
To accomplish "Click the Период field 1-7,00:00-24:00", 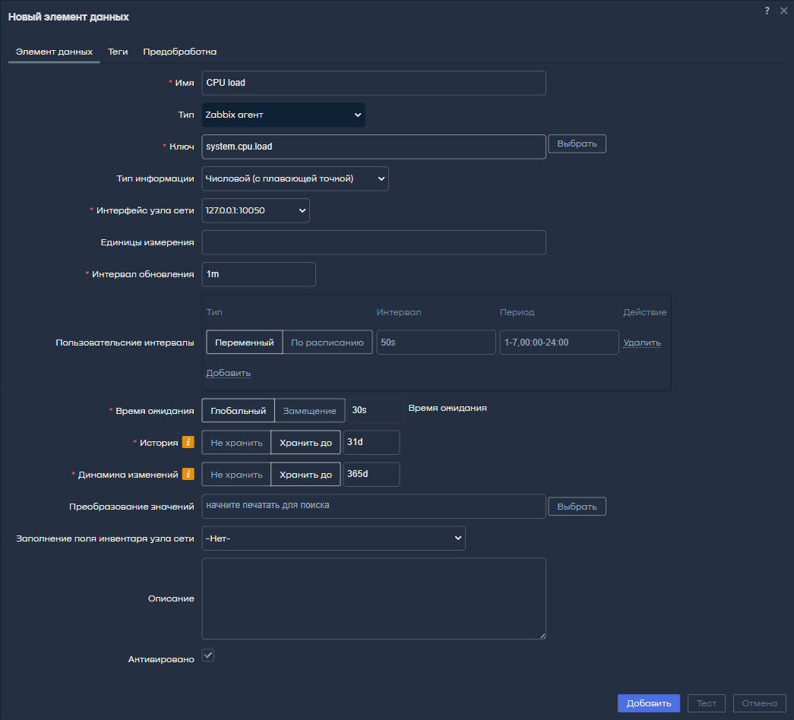I will [x=559, y=343].
